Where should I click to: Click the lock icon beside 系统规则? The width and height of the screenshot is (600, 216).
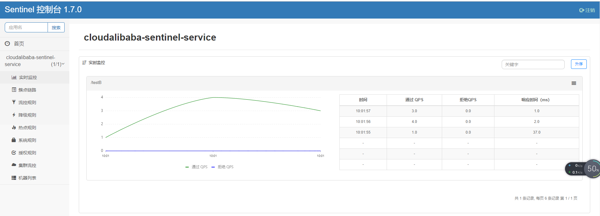tap(14, 140)
